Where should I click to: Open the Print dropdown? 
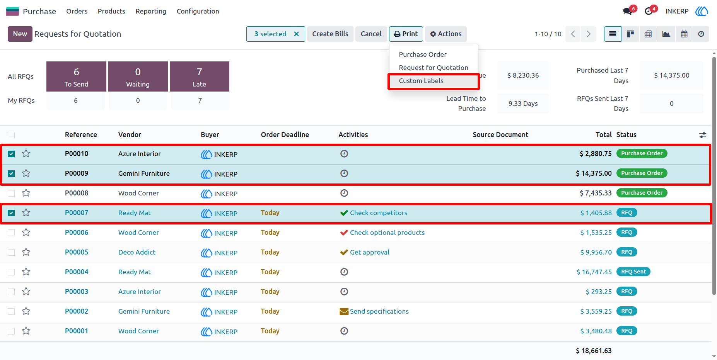click(406, 34)
